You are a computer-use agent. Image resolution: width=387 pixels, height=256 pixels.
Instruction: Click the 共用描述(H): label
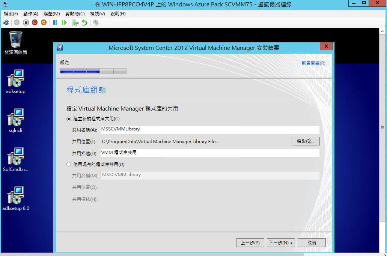coord(85,199)
